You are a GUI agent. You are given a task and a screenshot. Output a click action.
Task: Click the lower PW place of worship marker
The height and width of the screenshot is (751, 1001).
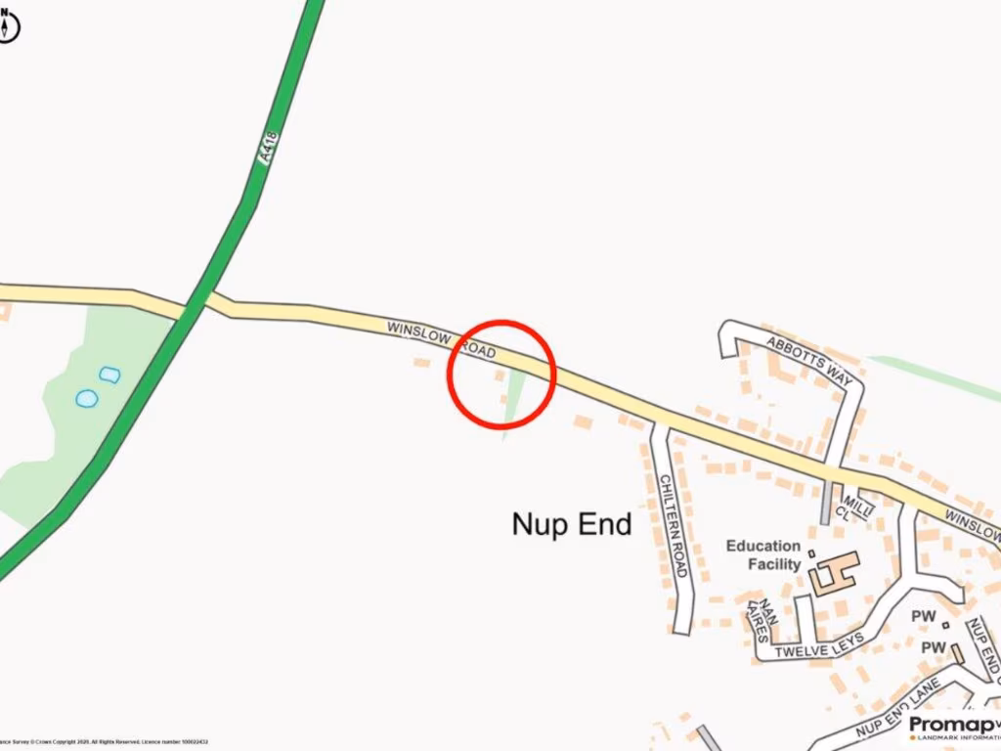[934, 647]
